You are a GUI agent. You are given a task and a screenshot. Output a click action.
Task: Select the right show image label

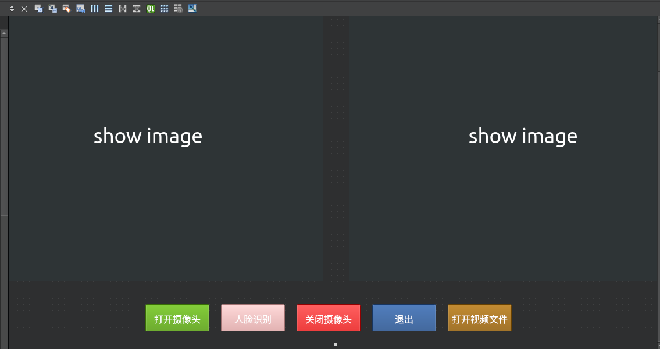523,136
